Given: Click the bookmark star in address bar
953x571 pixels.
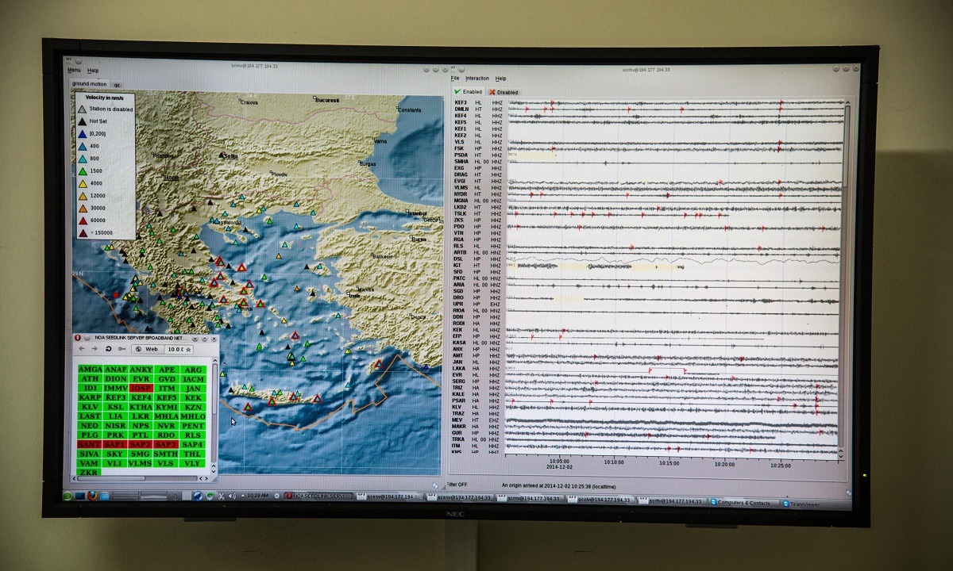Looking at the screenshot, I should [x=188, y=349].
